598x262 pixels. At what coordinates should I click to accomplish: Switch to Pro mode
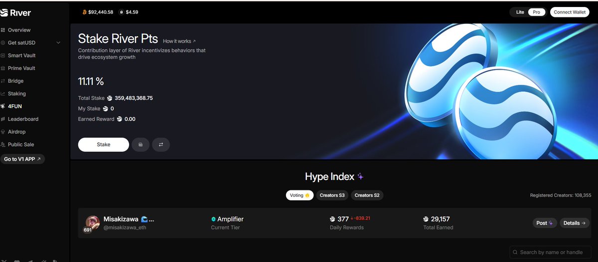(536, 12)
